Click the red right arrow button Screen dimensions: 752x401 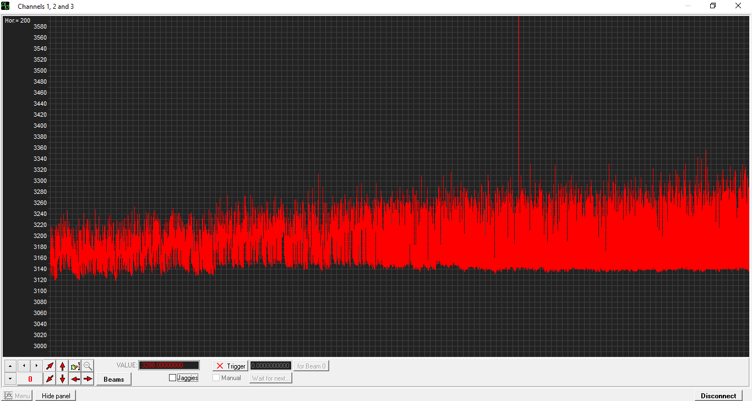point(88,379)
